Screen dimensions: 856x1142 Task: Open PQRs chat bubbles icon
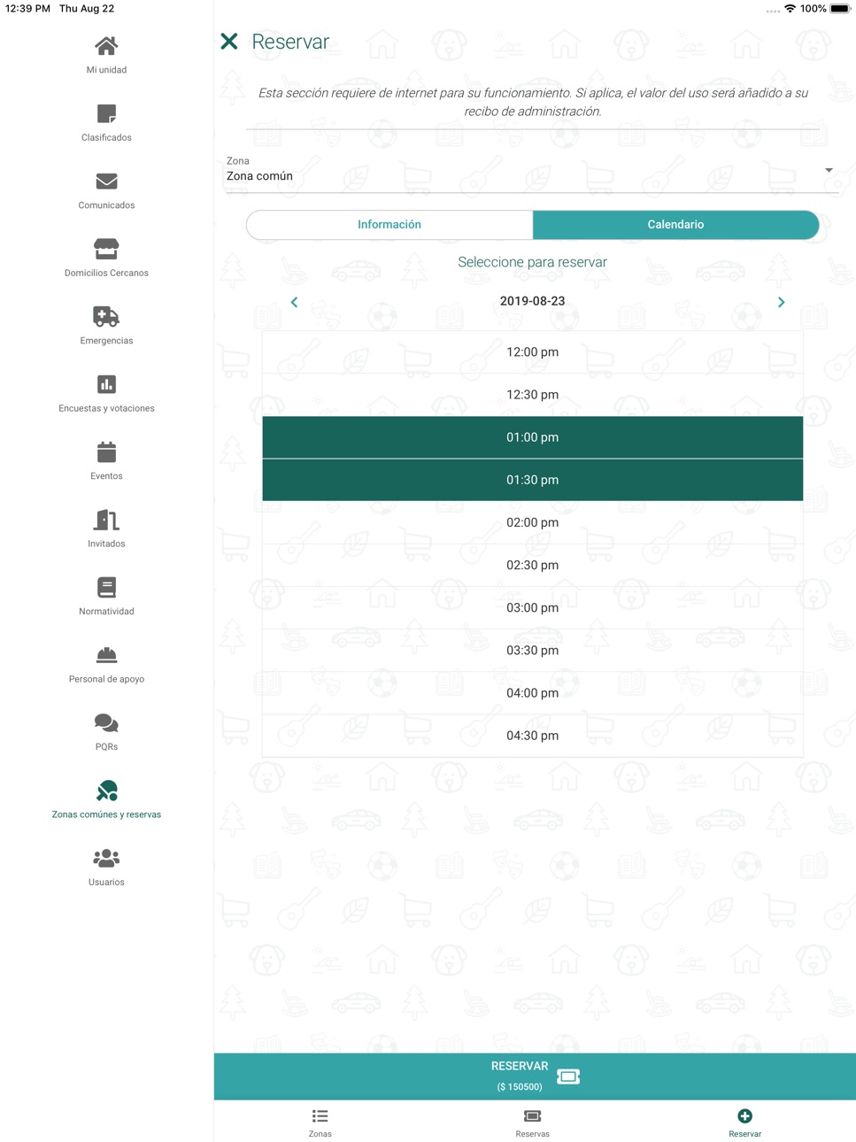pyautogui.click(x=106, y=722)
